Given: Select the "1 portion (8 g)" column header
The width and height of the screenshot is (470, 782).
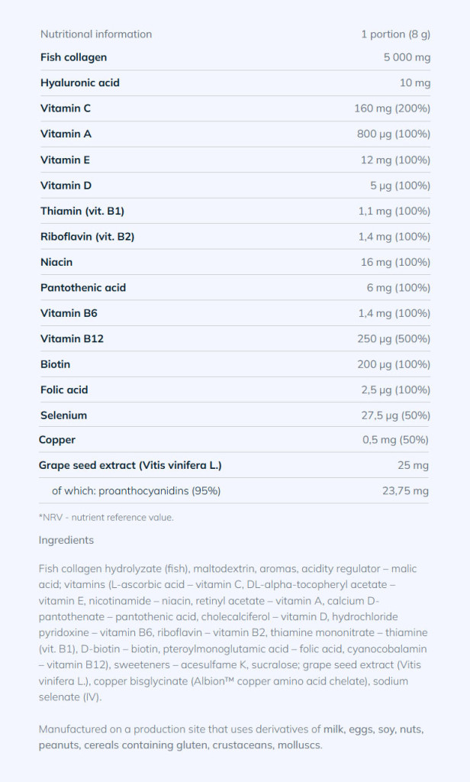Looking at the screenshot, I should point(395,34).
